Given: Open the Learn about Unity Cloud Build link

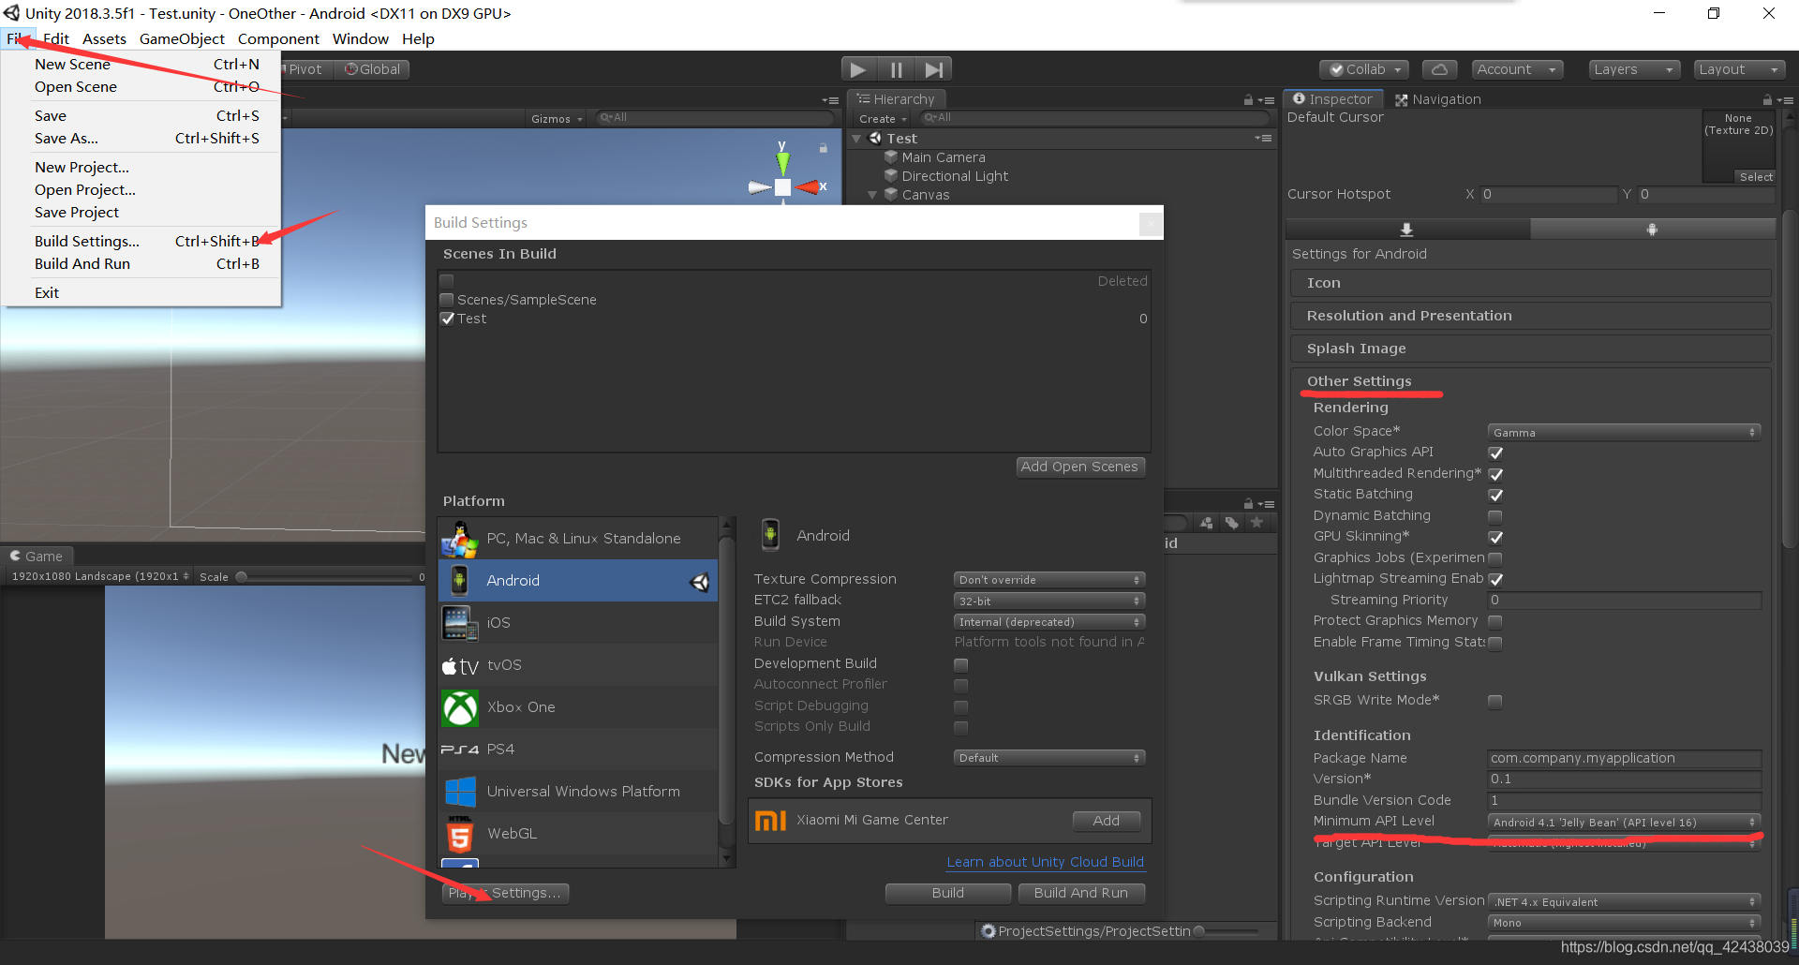Looking at the screenshot, I should click(x=1045, y=862).
